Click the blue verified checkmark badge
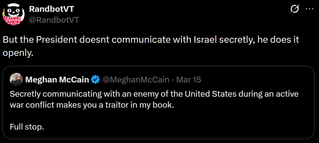This screenshot has width=319, height=143. pos(96,80)
